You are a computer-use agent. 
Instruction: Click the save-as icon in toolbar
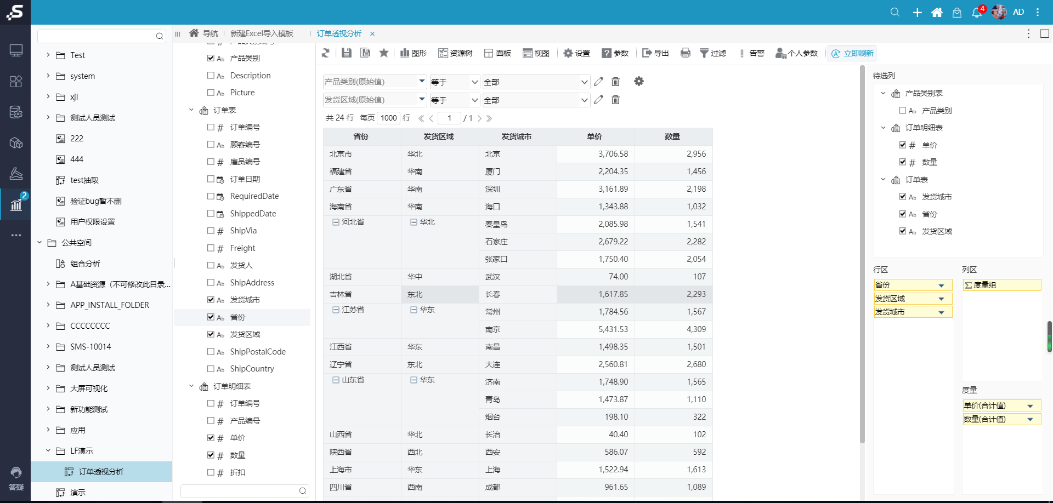pos(365,53)
